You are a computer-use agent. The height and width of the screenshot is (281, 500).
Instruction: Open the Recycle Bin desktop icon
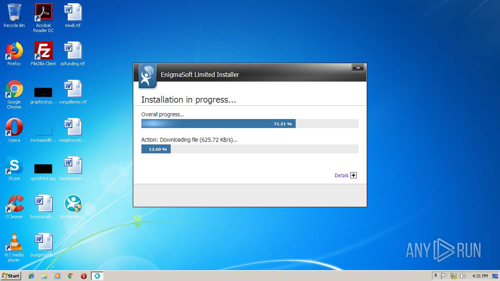(14, 16)
